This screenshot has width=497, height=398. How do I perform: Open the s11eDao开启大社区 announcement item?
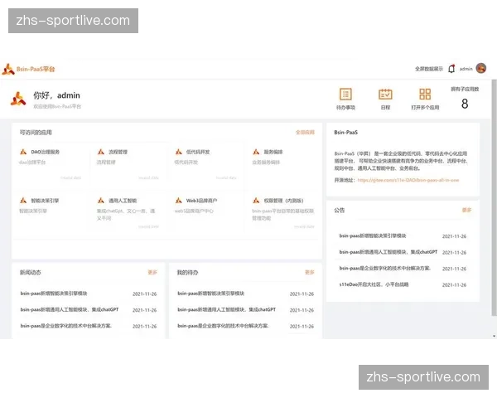[374, 284]
